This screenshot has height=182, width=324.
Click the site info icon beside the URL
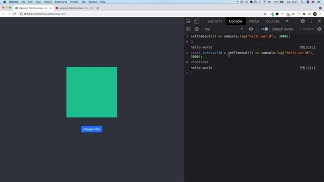pos(21,14)
